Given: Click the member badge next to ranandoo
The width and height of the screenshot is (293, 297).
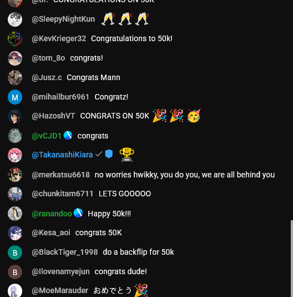Looking at the screenshot, I should 78,213.
